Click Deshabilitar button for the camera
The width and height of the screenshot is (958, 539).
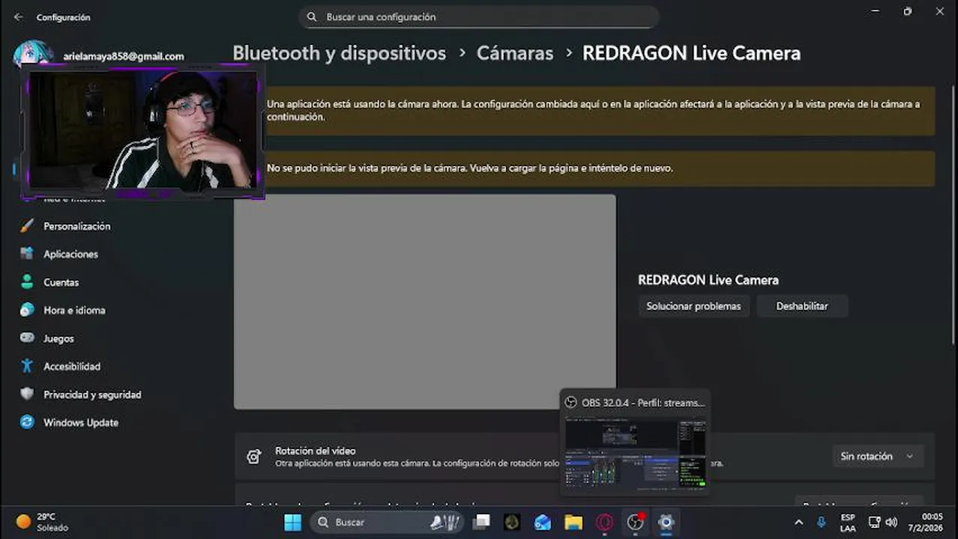pos(802,306)
